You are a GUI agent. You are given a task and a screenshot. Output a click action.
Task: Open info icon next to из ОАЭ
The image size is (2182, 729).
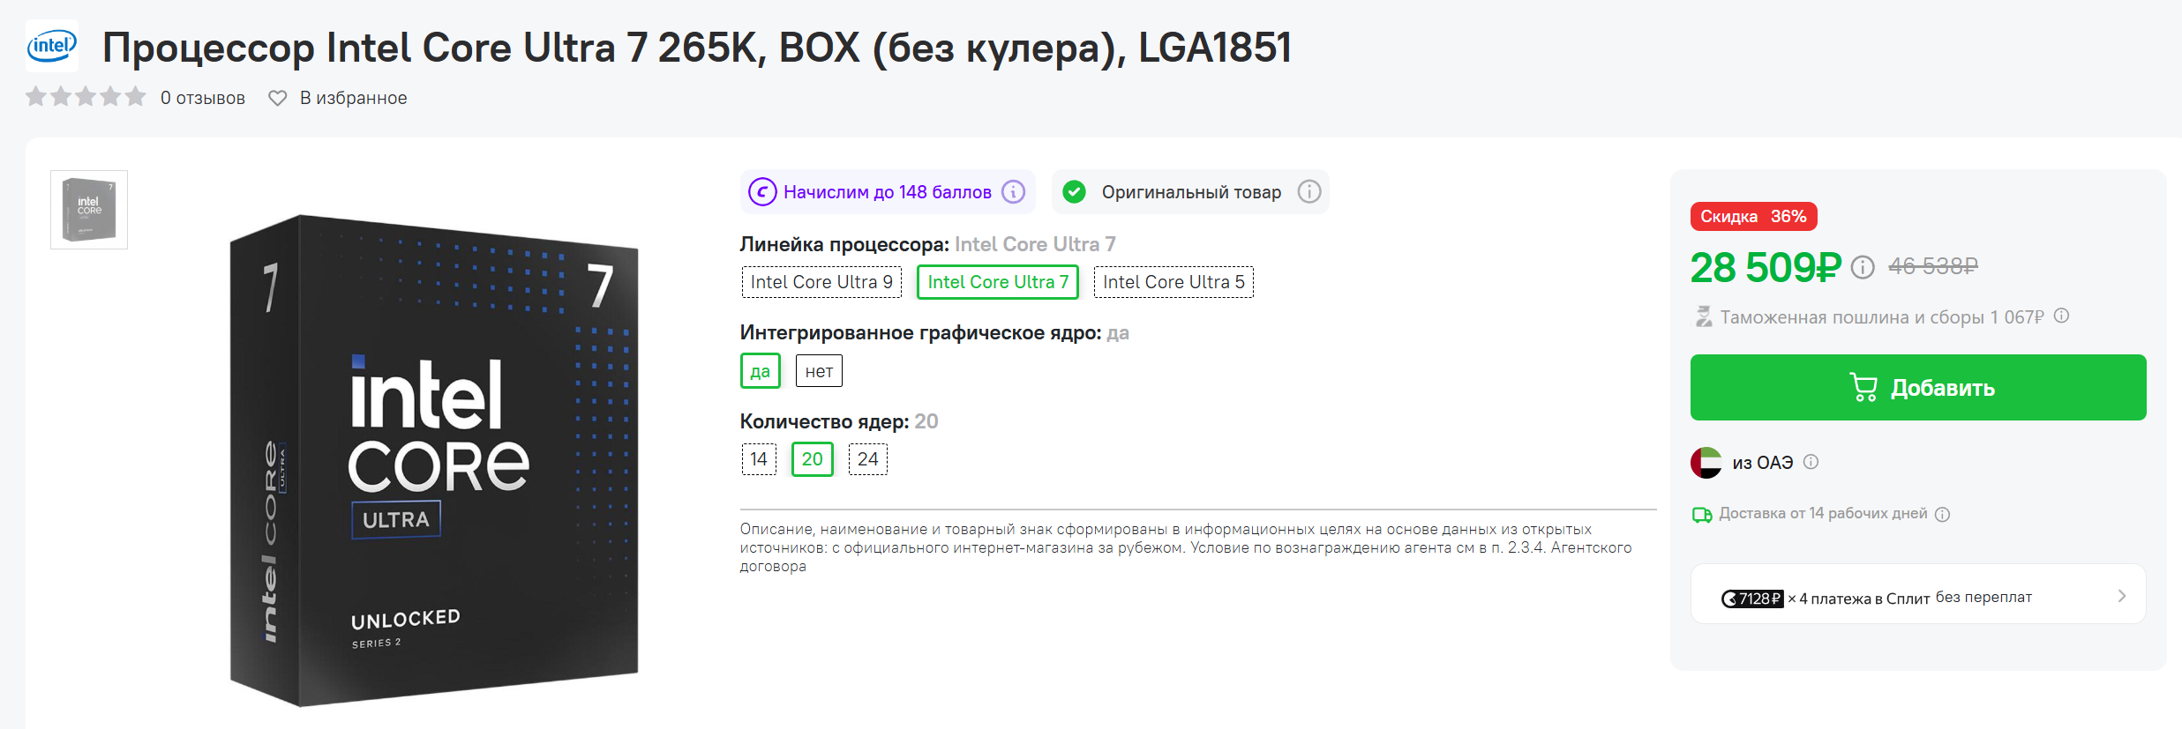click(1811, 462)
